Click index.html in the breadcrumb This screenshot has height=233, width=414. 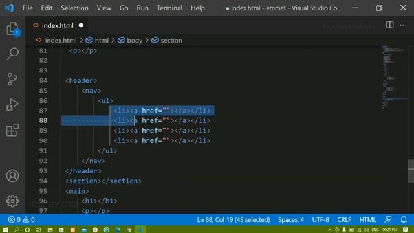pyautogui.click(x=60, y=40)
